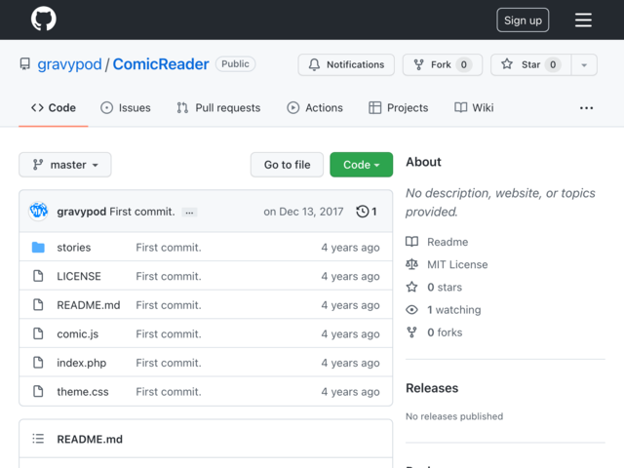This screenshot has height=468, width=624.
Task: Open the Releases section heading
Action: [x=432, y=388]
